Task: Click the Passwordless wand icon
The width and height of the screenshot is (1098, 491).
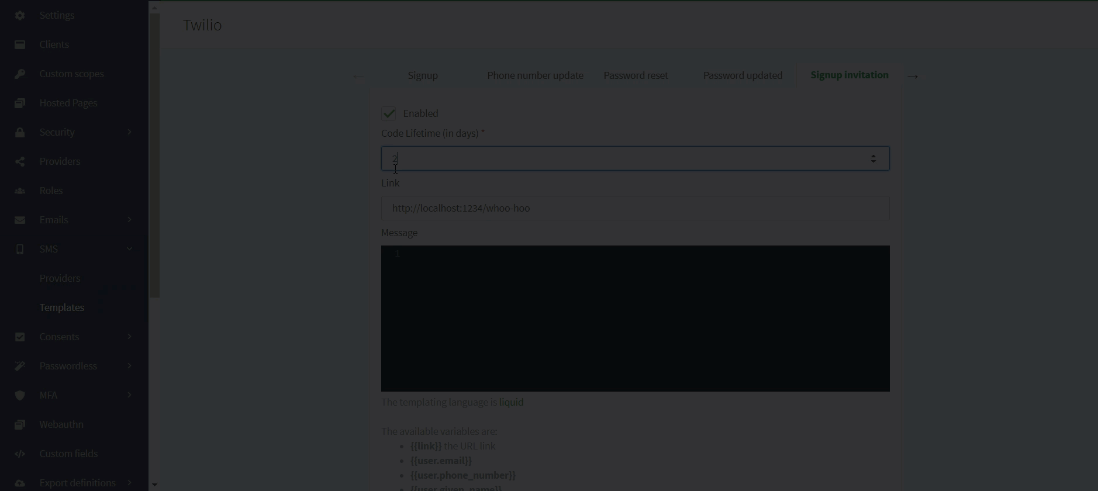Action: click(x=20, y=366)
